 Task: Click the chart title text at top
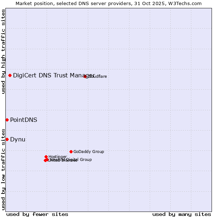coord(109,4)
